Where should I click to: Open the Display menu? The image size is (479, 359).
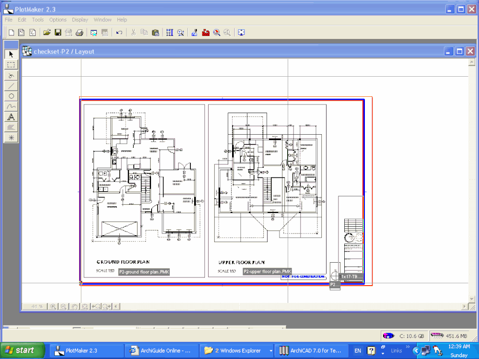(80, 20)
